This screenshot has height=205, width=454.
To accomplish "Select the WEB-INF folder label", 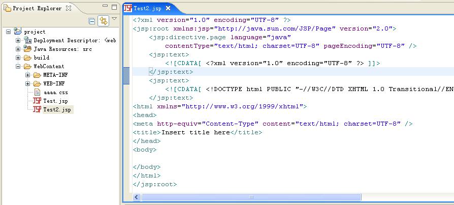I will [54, 84].
